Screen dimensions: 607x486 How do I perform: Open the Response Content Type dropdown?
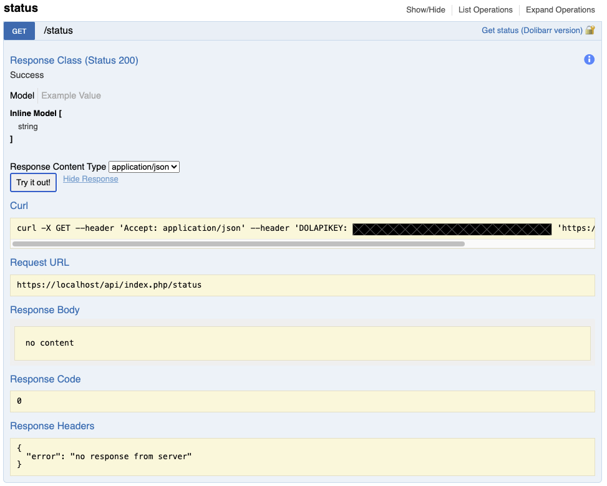[x=144, y=167]
